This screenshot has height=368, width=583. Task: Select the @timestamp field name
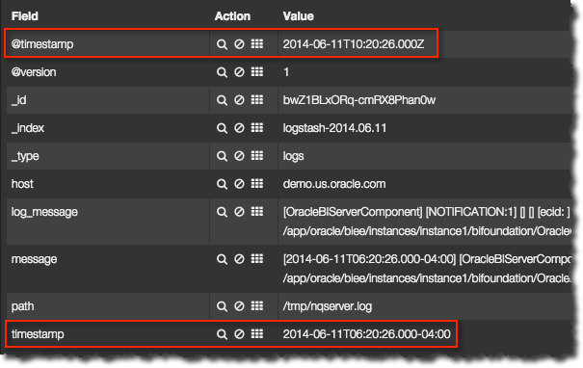42,44
